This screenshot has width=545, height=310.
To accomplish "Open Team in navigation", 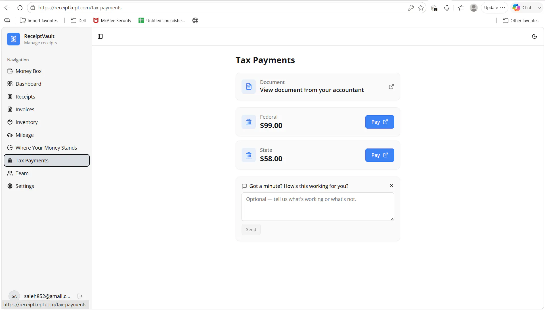I will (47, 173).
